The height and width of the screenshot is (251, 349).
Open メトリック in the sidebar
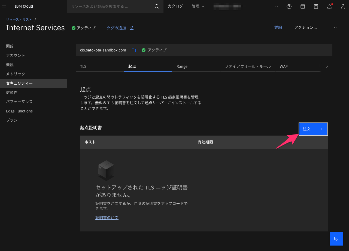(x=34, y=74)
